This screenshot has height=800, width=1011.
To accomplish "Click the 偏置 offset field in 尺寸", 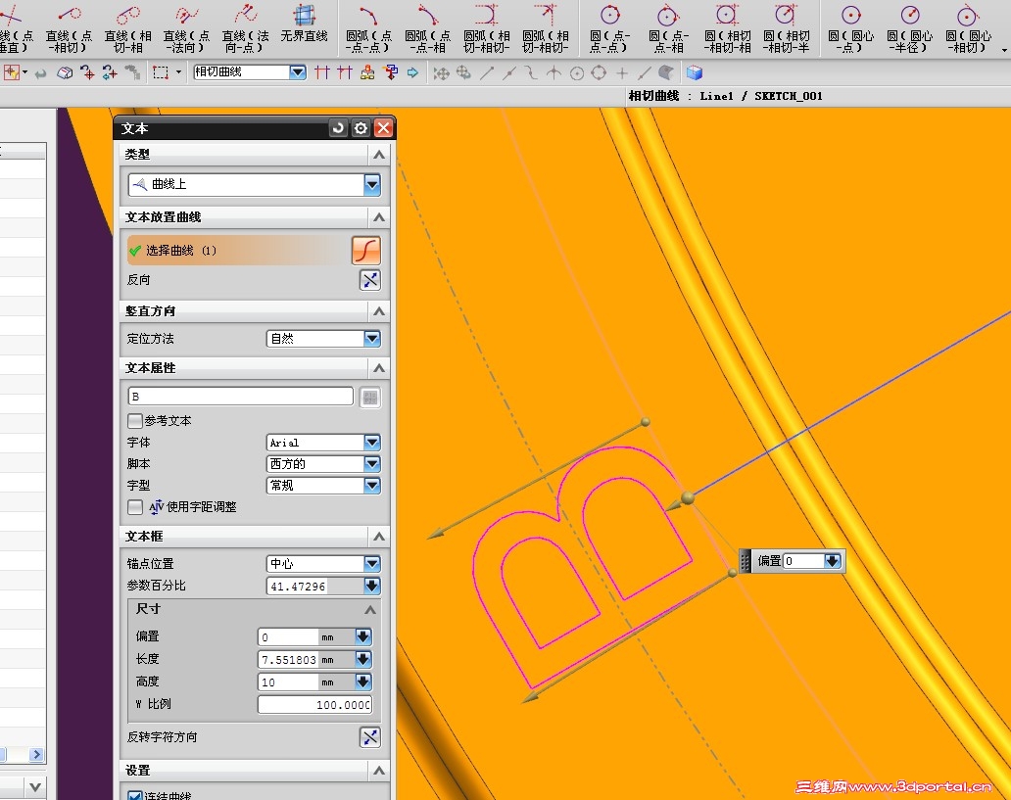I will click(288, 636).
